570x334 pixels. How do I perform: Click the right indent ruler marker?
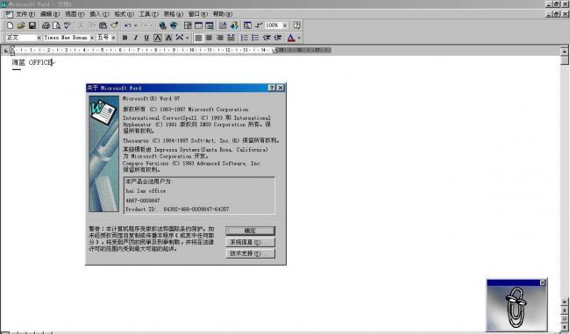click(274, 51)
